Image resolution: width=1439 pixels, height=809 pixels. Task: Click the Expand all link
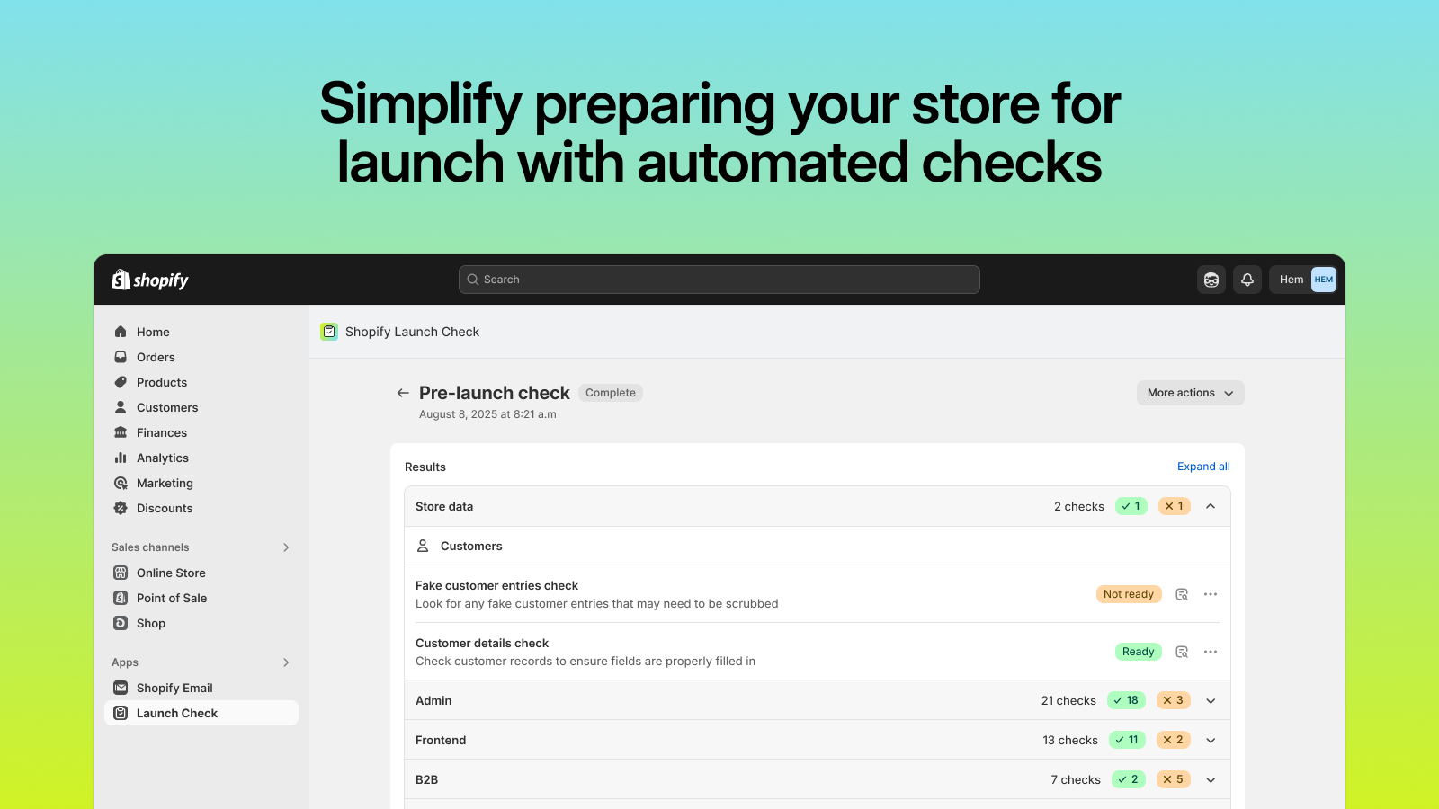click(1203, 466)
